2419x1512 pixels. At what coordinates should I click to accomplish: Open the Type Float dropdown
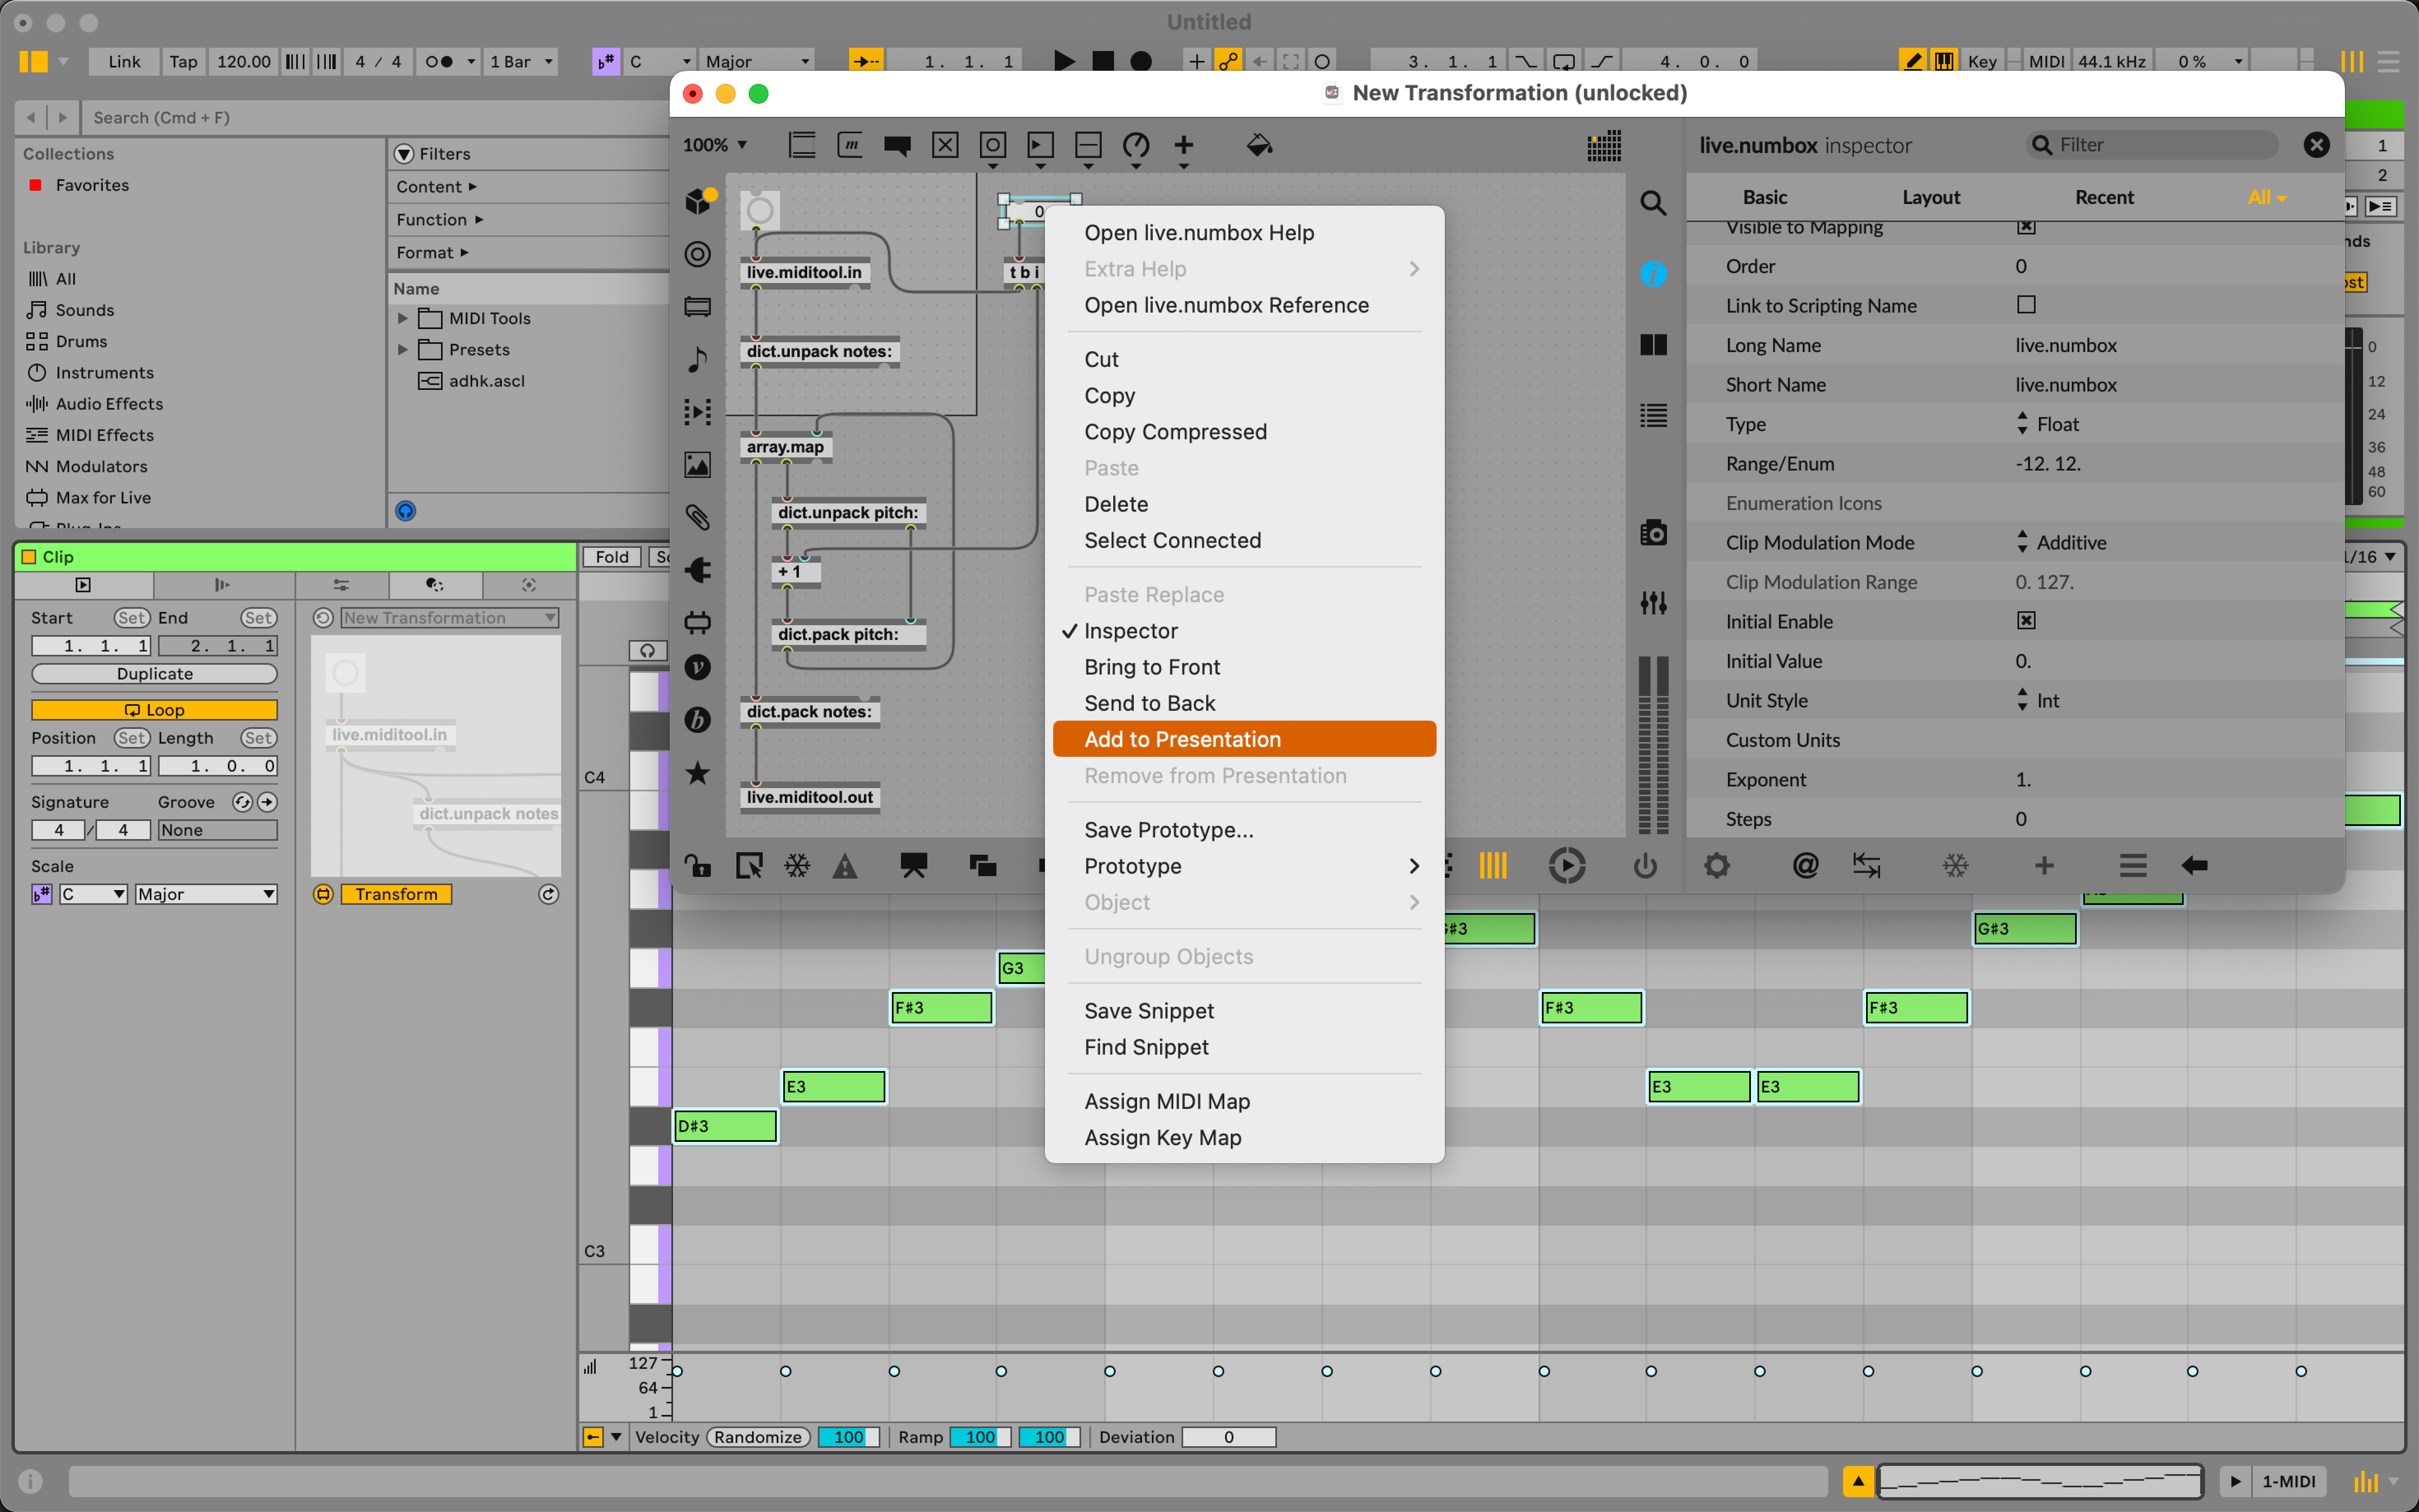coord(2048,424)
